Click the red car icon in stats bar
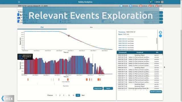Viewport: 182px width, 102px height. (140, 6)
